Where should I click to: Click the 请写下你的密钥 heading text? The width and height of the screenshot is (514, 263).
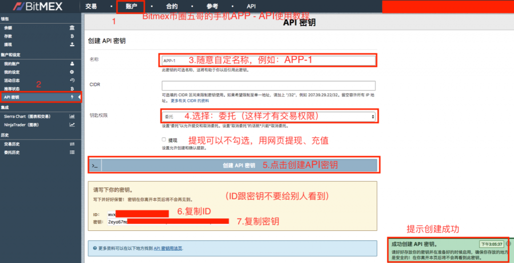coord(113,190)
